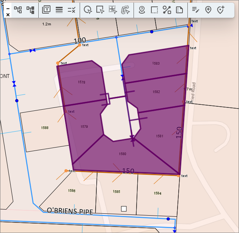Close the toolbar with the X button

(x=8, y=14)
